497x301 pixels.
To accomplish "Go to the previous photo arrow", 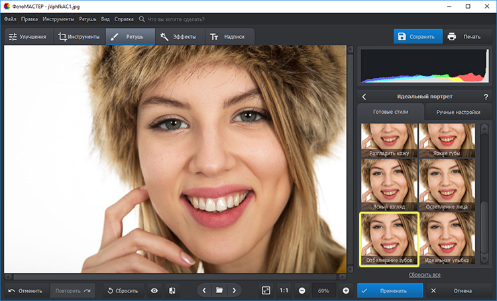I will click(204, 290).
